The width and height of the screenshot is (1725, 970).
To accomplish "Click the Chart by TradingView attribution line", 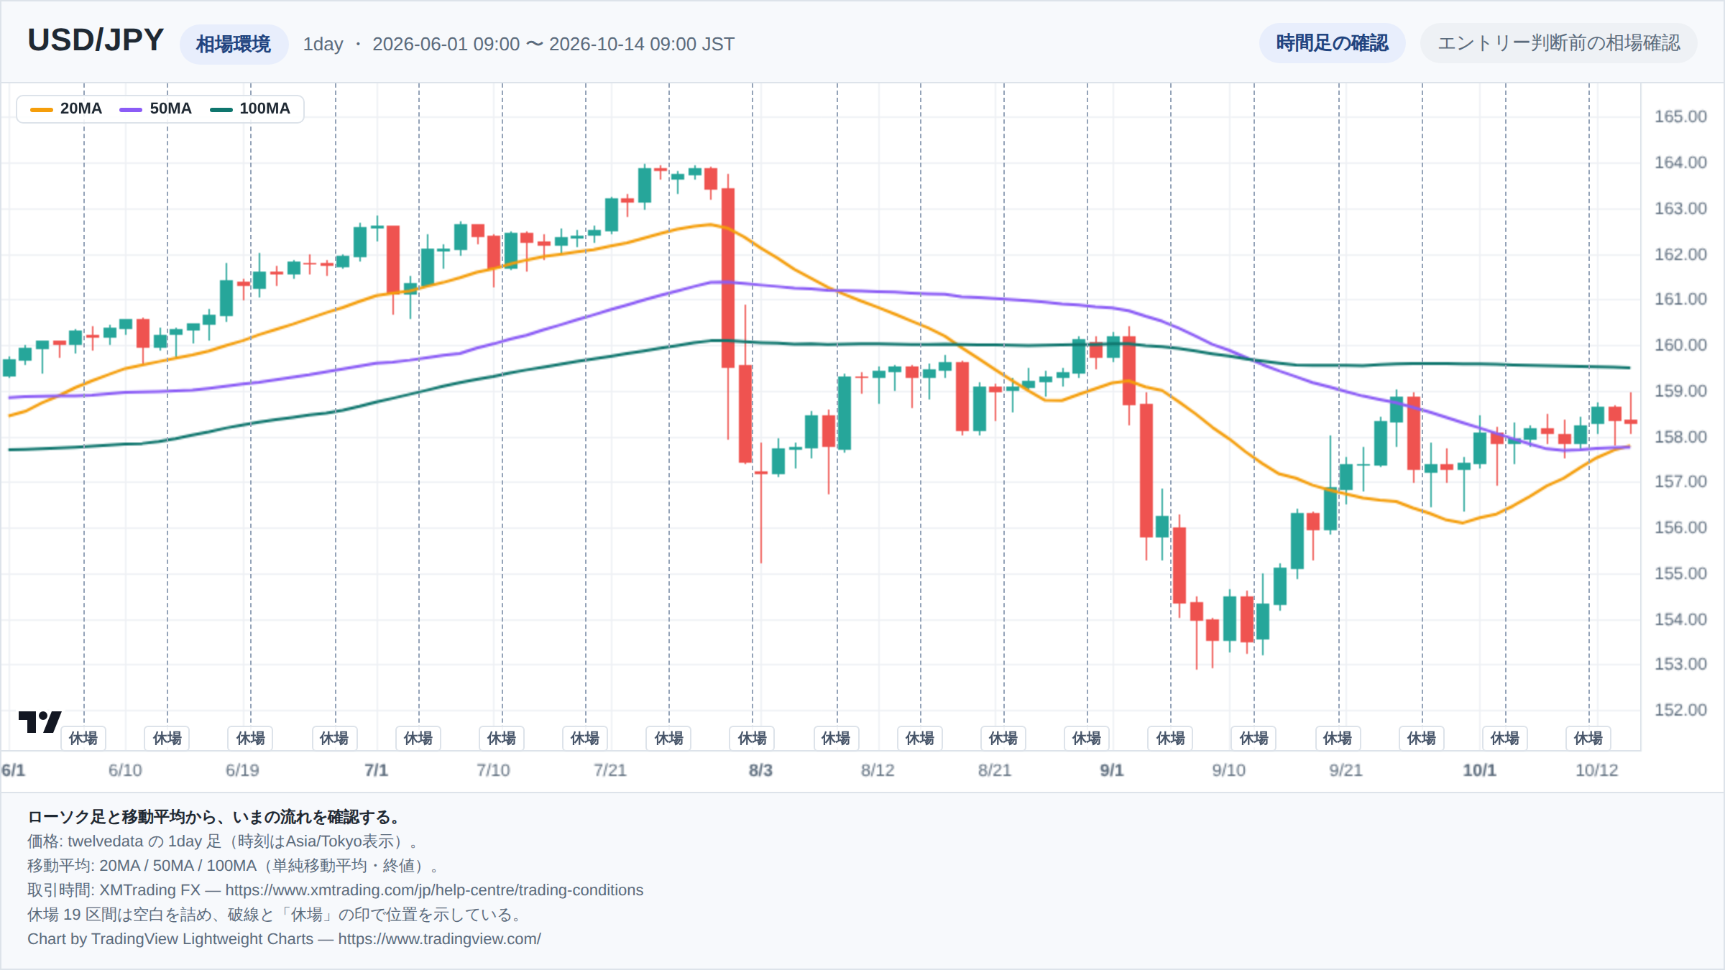I will coord(284,939).
